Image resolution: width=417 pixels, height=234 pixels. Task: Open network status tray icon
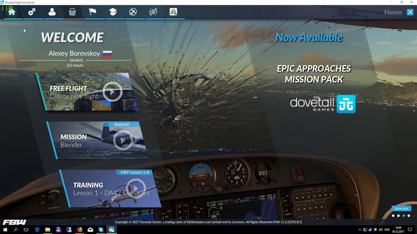(365, 230)
